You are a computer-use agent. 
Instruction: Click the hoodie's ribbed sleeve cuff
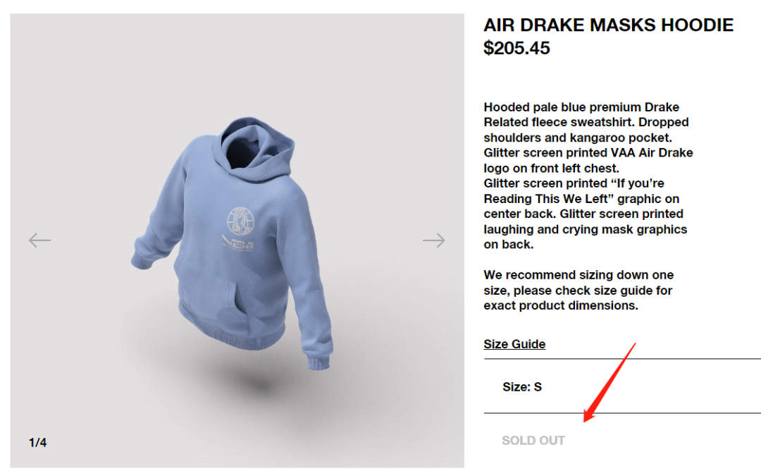point(319,362)
